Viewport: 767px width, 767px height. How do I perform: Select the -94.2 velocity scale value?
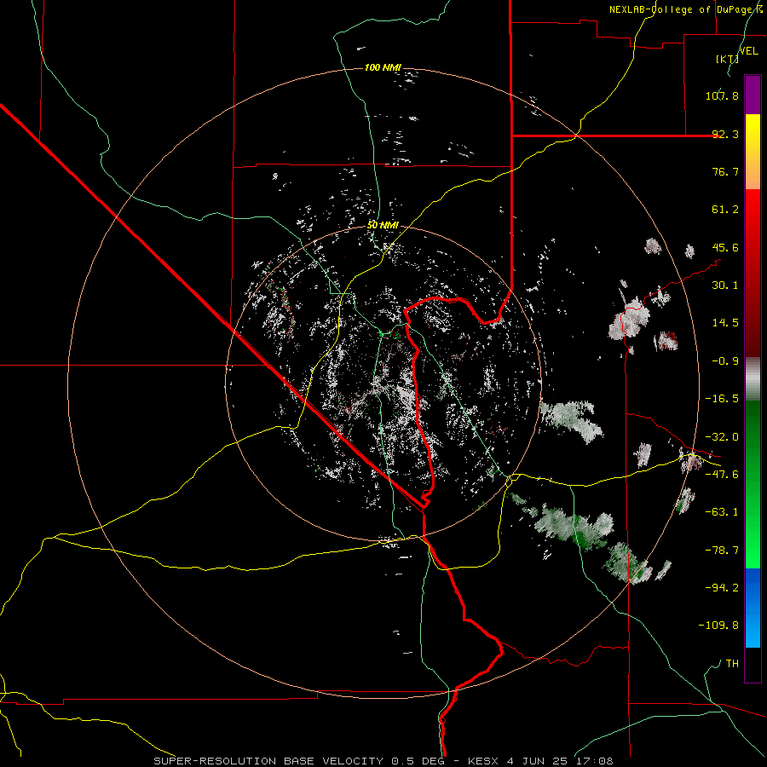coord(722,587)
